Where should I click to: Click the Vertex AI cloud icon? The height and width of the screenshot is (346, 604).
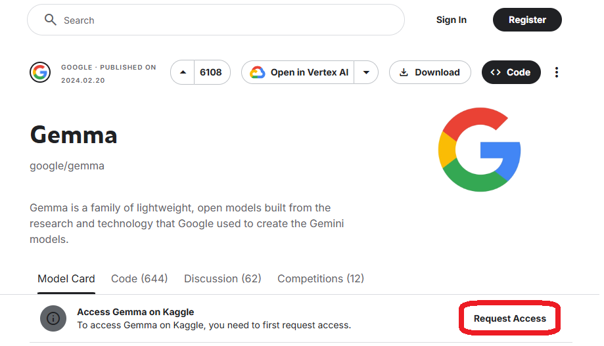258,72
